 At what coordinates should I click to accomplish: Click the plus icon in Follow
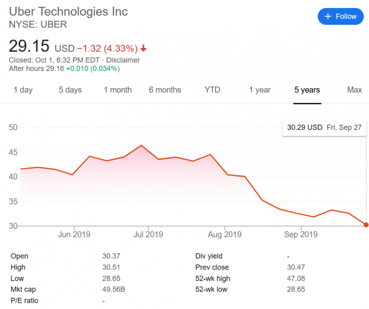click(328, 16)
